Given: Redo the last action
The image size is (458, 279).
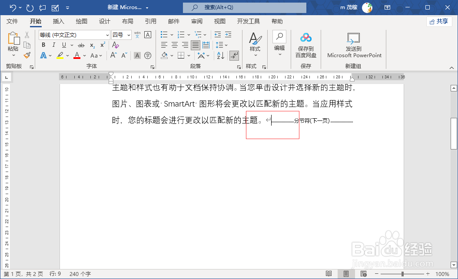Looking at the screenshot, I should [30, 7].
